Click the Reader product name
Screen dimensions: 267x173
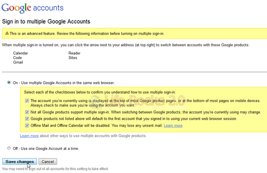[x=74, y=53]
